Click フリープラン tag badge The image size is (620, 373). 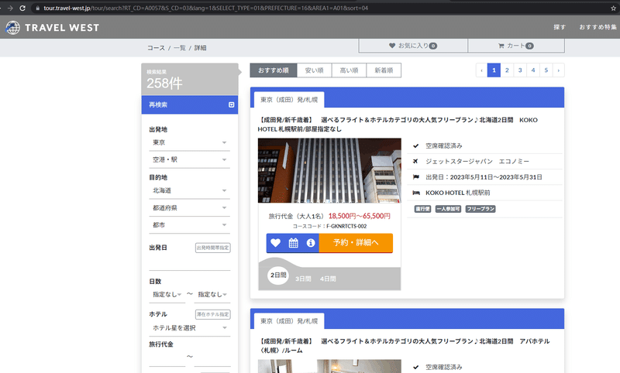click(480, 209)
